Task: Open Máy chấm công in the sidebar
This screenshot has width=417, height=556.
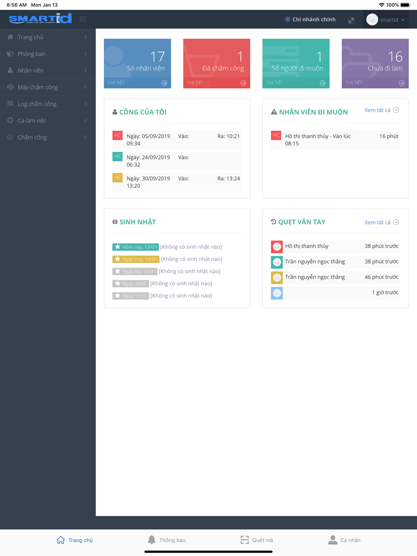Action: click(48, 87)
